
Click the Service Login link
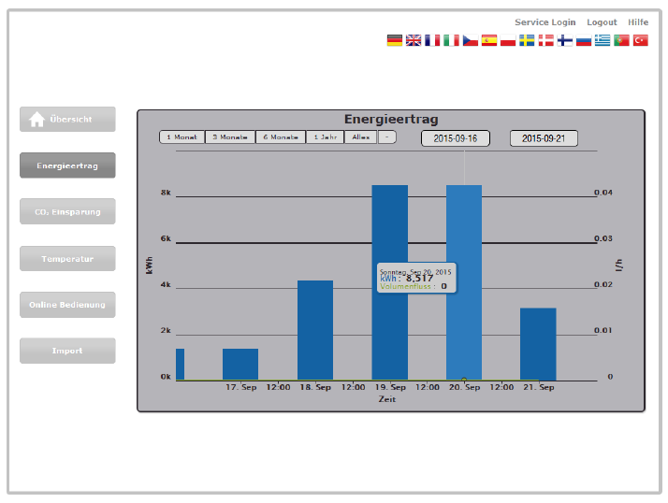coord(545,22)
